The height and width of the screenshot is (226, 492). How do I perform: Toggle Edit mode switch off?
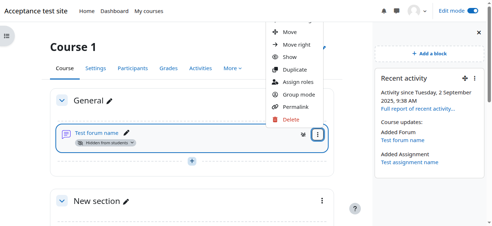point(472,11)
